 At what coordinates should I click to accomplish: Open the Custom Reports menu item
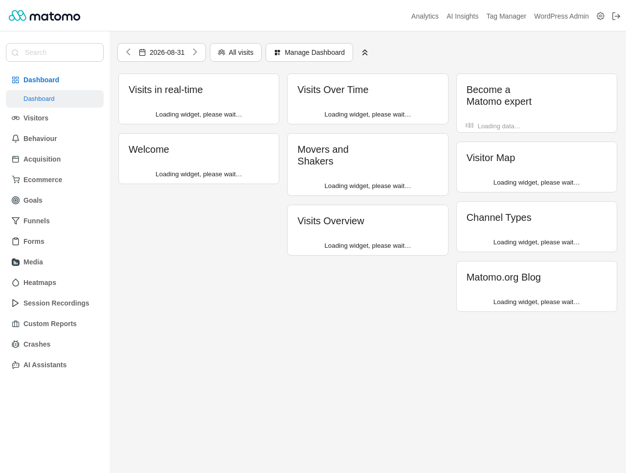(x=55, y=324)
